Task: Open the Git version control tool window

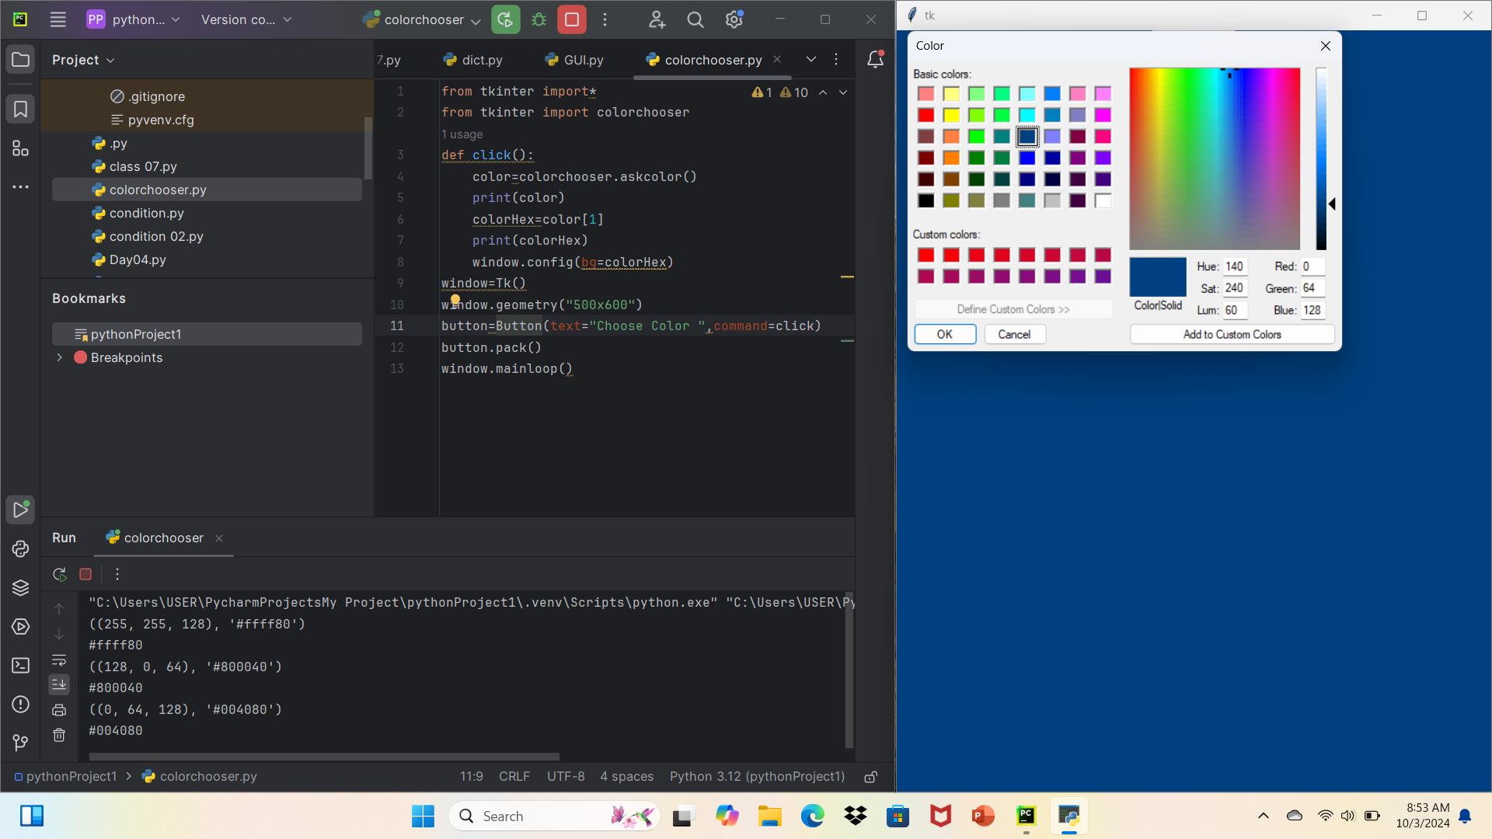Action: click(x=21, y=743)
